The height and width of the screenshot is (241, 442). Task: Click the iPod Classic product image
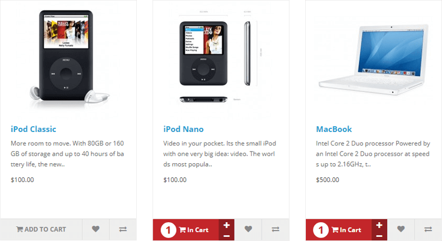click(x=68, y=58)
